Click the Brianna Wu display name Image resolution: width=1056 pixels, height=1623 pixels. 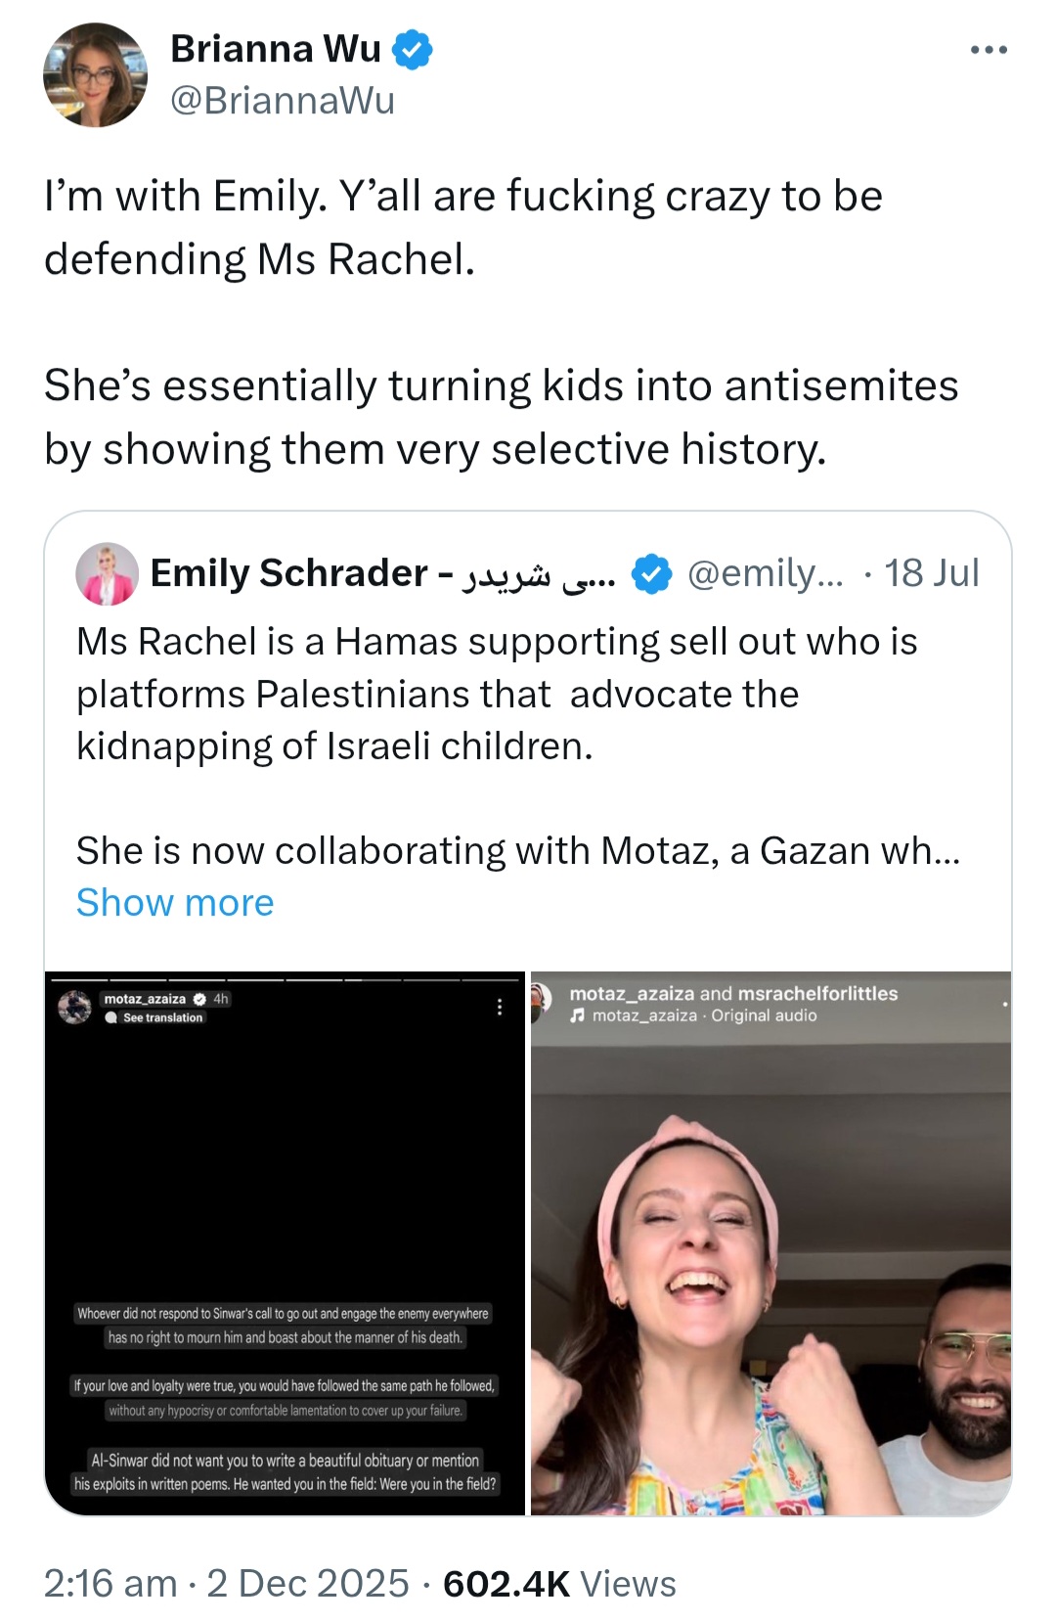(x=276, y=48)
